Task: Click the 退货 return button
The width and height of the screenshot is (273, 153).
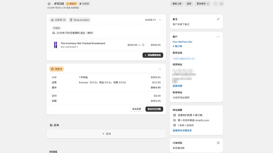Action: coord(189,4)
